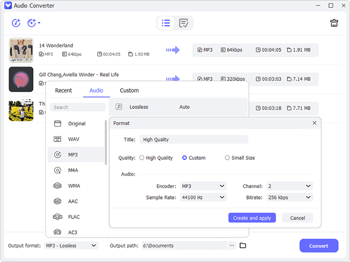The image size is (350, 262).
Task: Select the FLAC format icon
Action: coord(58,217)
